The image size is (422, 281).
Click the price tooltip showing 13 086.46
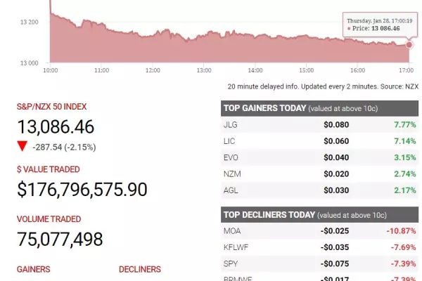(x=380, y=25)
